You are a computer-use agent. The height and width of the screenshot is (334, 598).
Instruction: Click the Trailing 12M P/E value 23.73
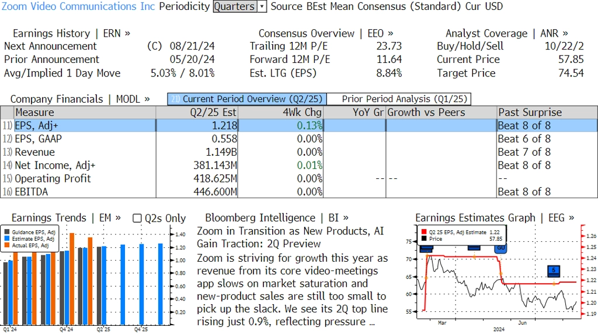389,47
